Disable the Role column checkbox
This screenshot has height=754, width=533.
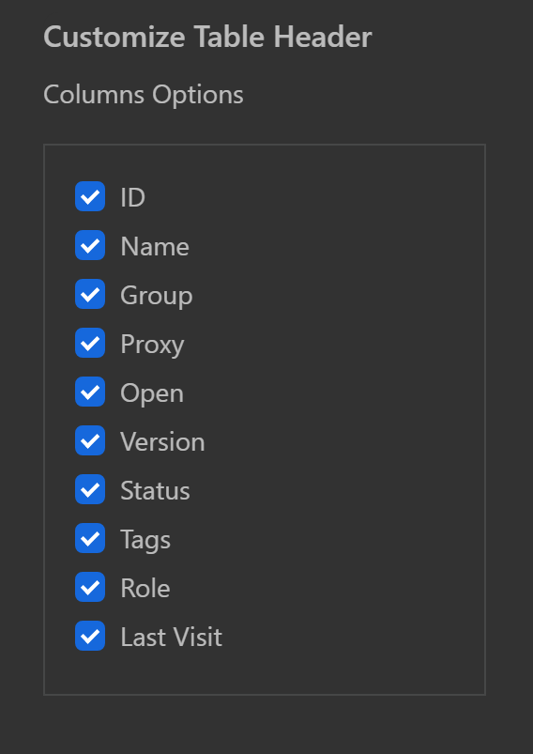coord(90,587)
